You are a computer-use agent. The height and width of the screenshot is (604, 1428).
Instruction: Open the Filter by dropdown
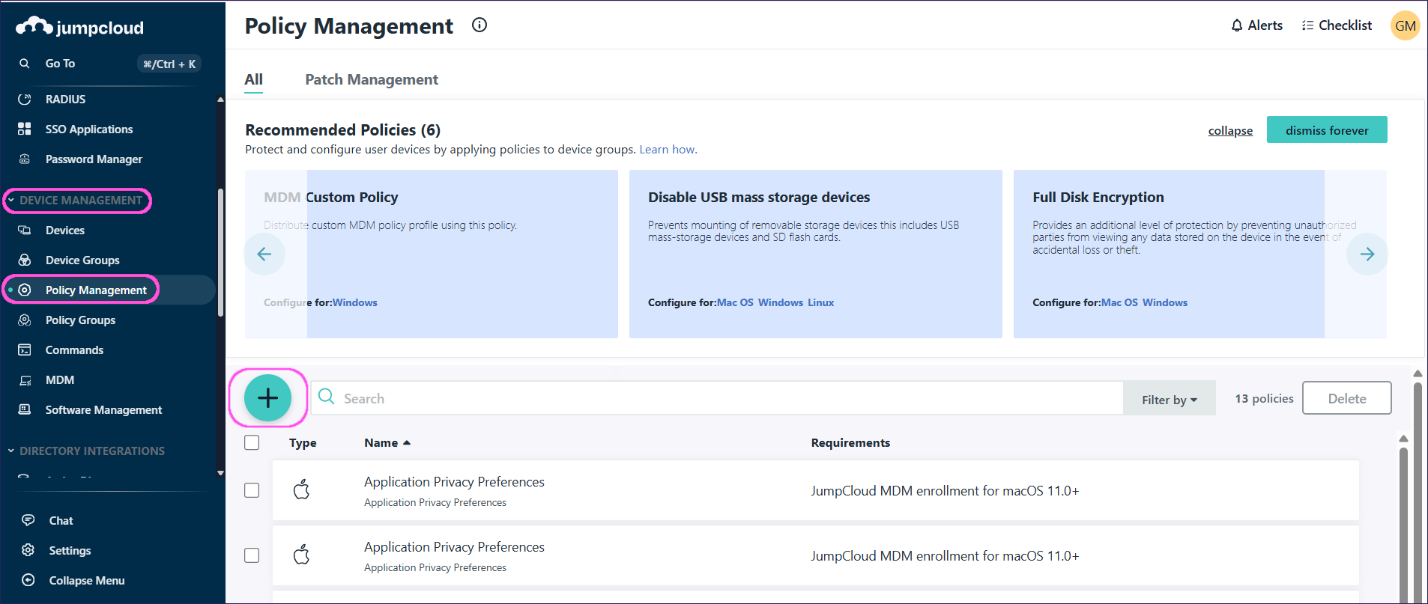[1169, 400]
